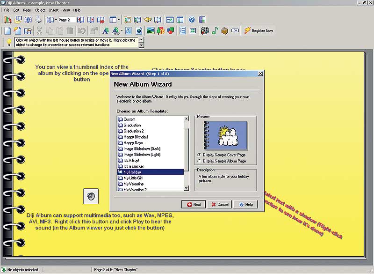Open the Edit menu

16,10
